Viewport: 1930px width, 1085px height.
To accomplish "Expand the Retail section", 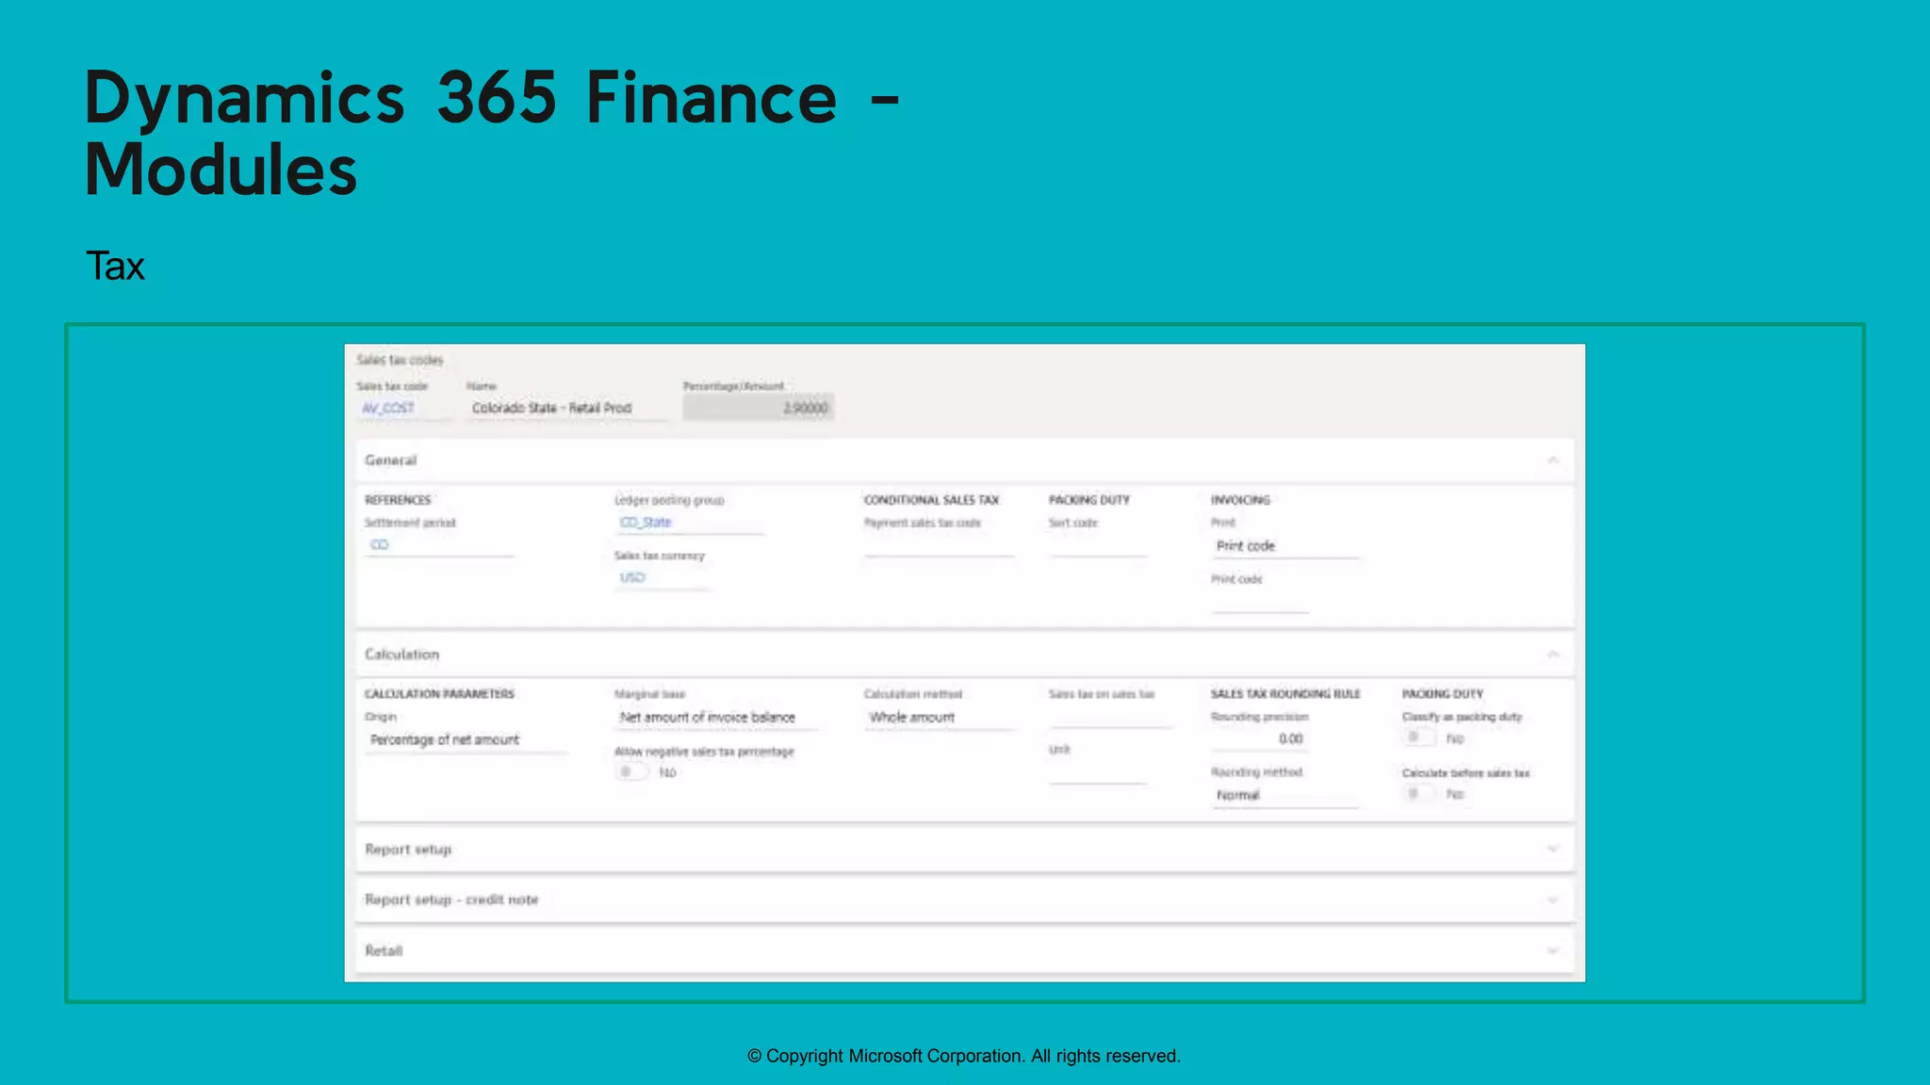I will [965, 951].
